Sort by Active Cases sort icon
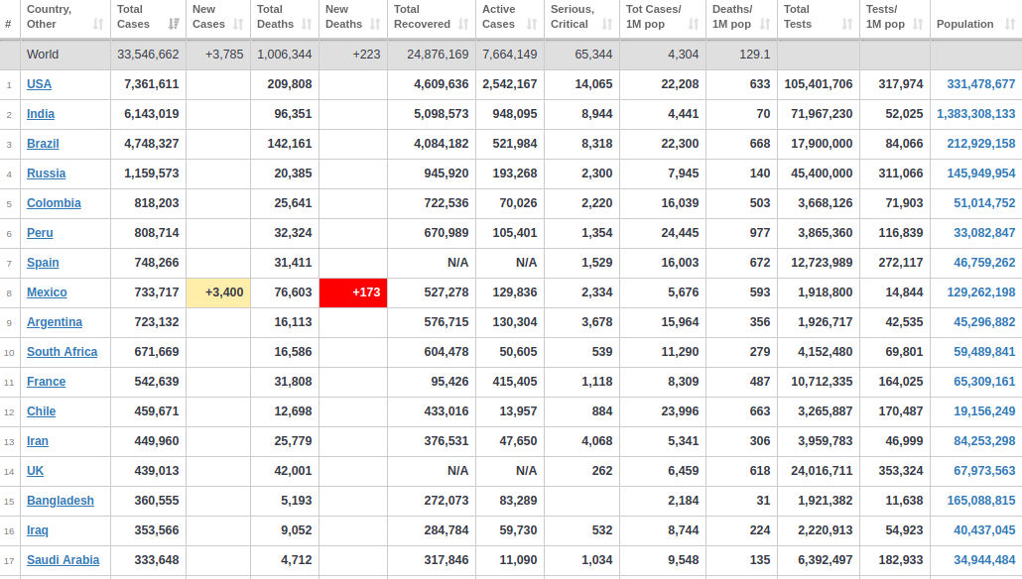Image resolution: width=1022 pixels, height=579 pixels. [x=532, y=24]
